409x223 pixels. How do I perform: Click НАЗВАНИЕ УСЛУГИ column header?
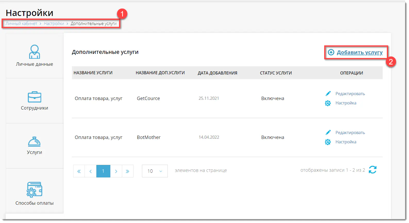[x=93, y=73]
